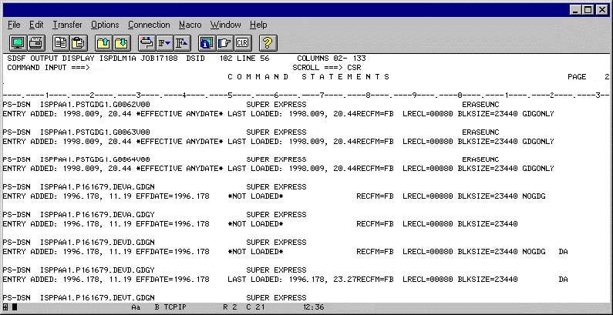Click DA at end of DEVD.GDGN entry
The width and height of the screenshot is (613, 315).
[564, 252]
